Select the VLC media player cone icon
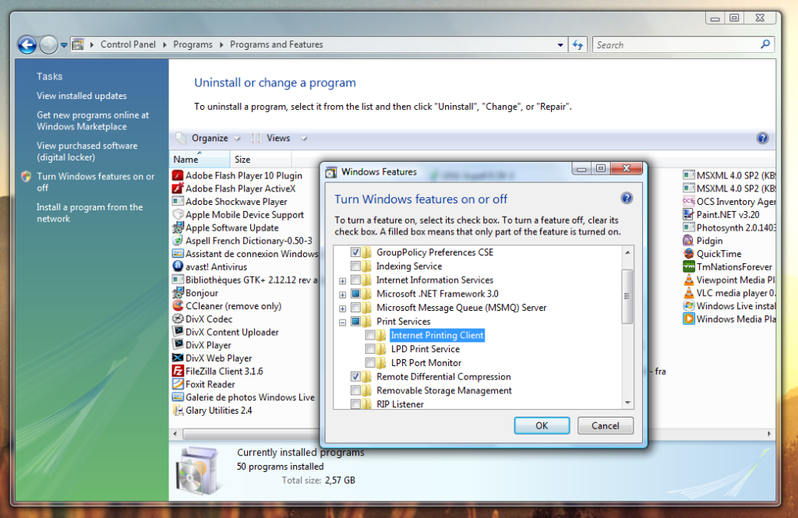The height and width of the screenshot is (518, 798). tap(689, 293)
